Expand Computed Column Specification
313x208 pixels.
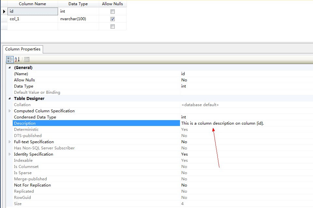[x=9, y=111]
